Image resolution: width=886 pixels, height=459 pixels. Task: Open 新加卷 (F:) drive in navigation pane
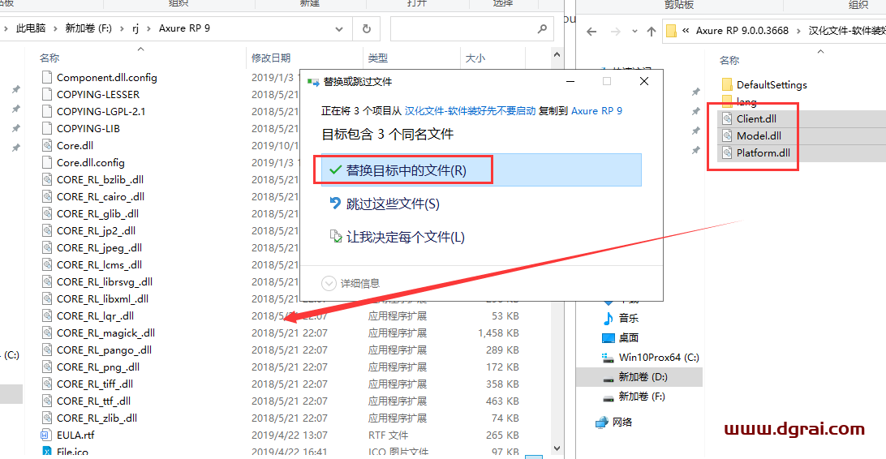pyautogui.click(x=641, y=397)
